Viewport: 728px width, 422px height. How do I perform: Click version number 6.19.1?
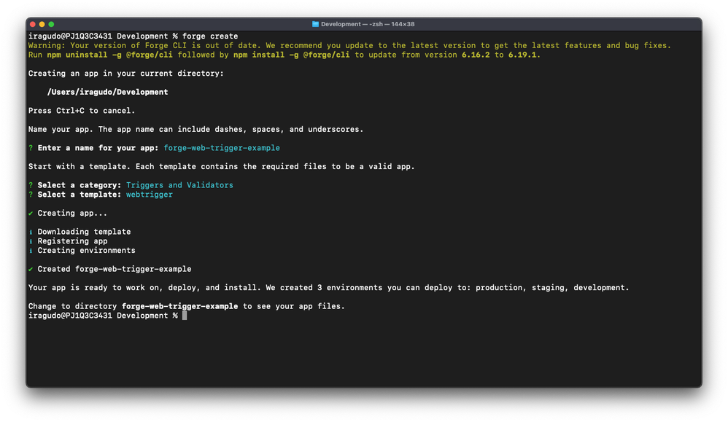click(522, 55)
